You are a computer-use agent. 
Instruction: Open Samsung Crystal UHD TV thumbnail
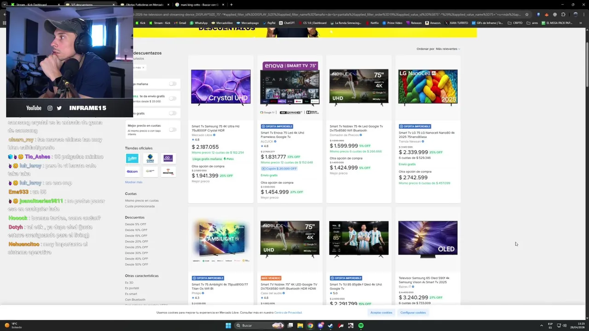point(221,87)
